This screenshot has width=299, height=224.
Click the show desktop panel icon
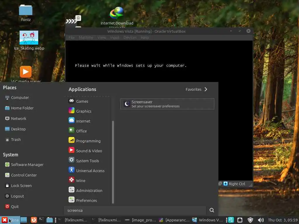(x=24, y=220)
